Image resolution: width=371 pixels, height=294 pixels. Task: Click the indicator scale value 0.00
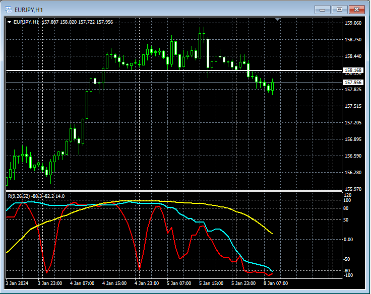348,240
